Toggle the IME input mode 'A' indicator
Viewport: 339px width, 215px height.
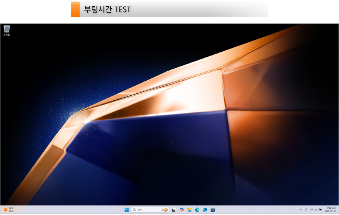point(306,209)
